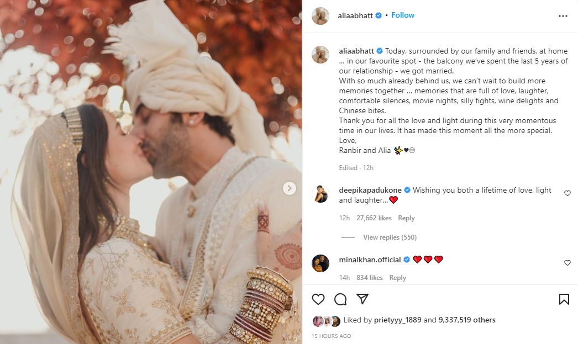Screen dimensions: 578x344
Task: Click aliaabhatt header profile picture
Action: [320, 16]
